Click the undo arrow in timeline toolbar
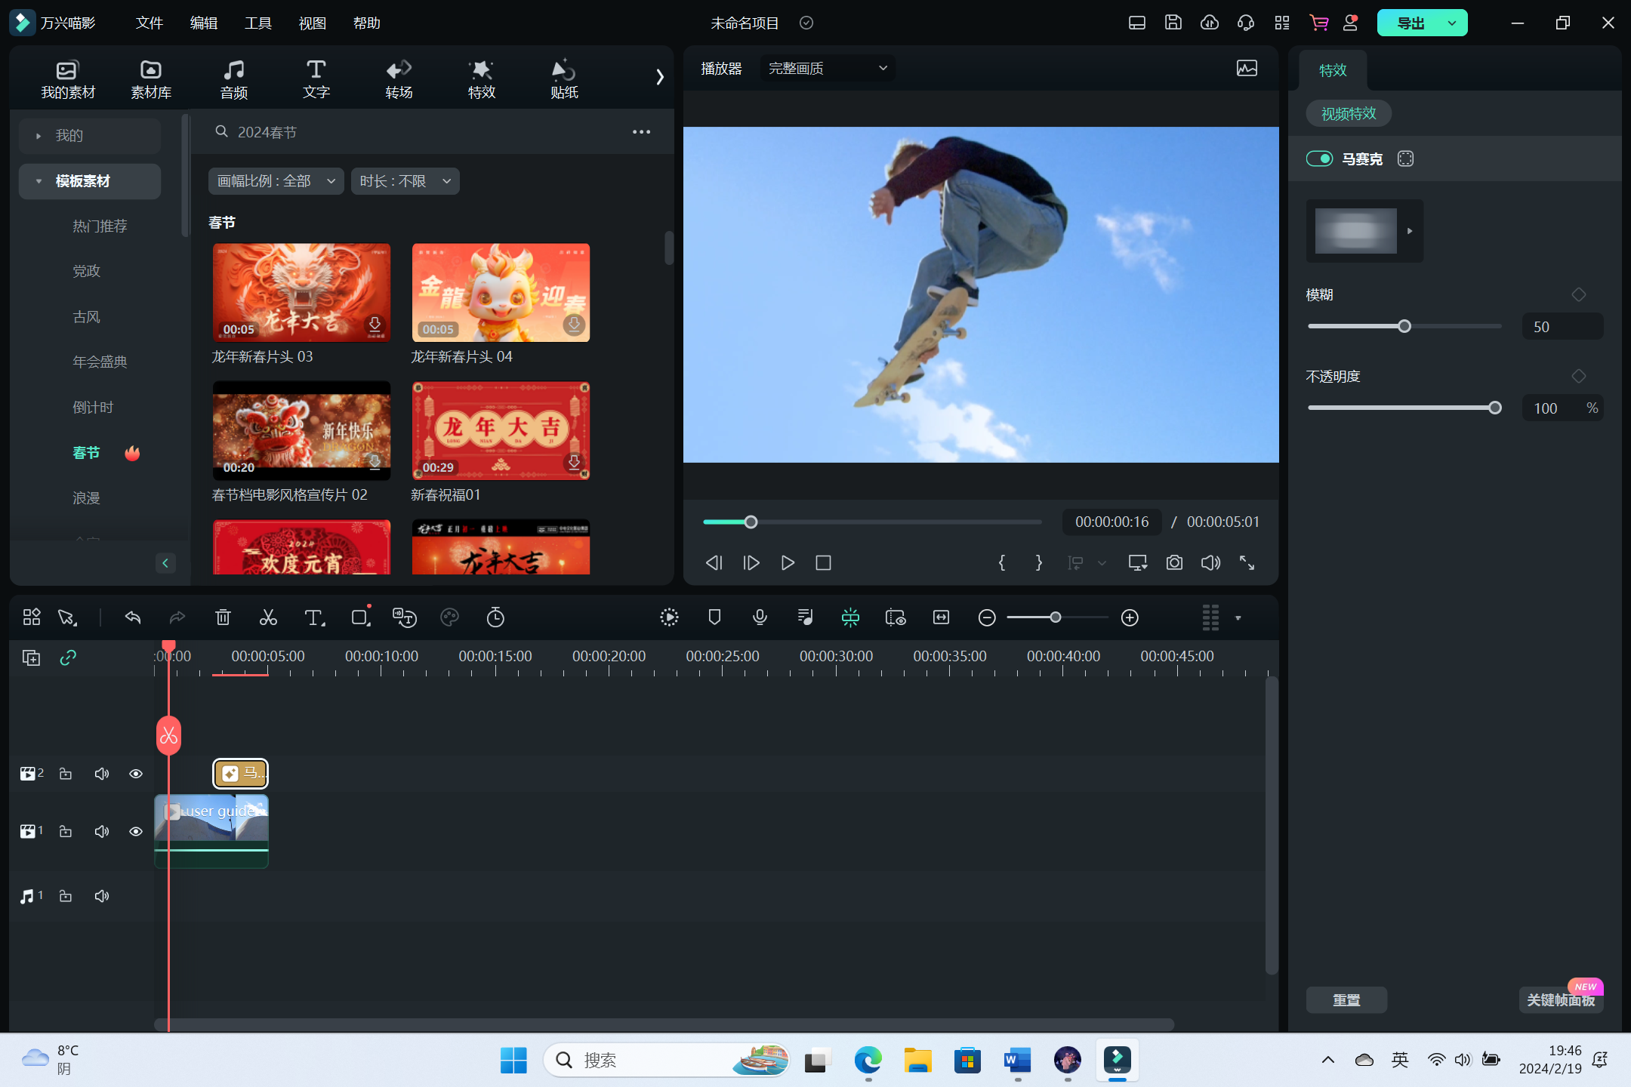Image resolution: width=1631 pixels, height=1087 pixels. [x=133, y=617]
